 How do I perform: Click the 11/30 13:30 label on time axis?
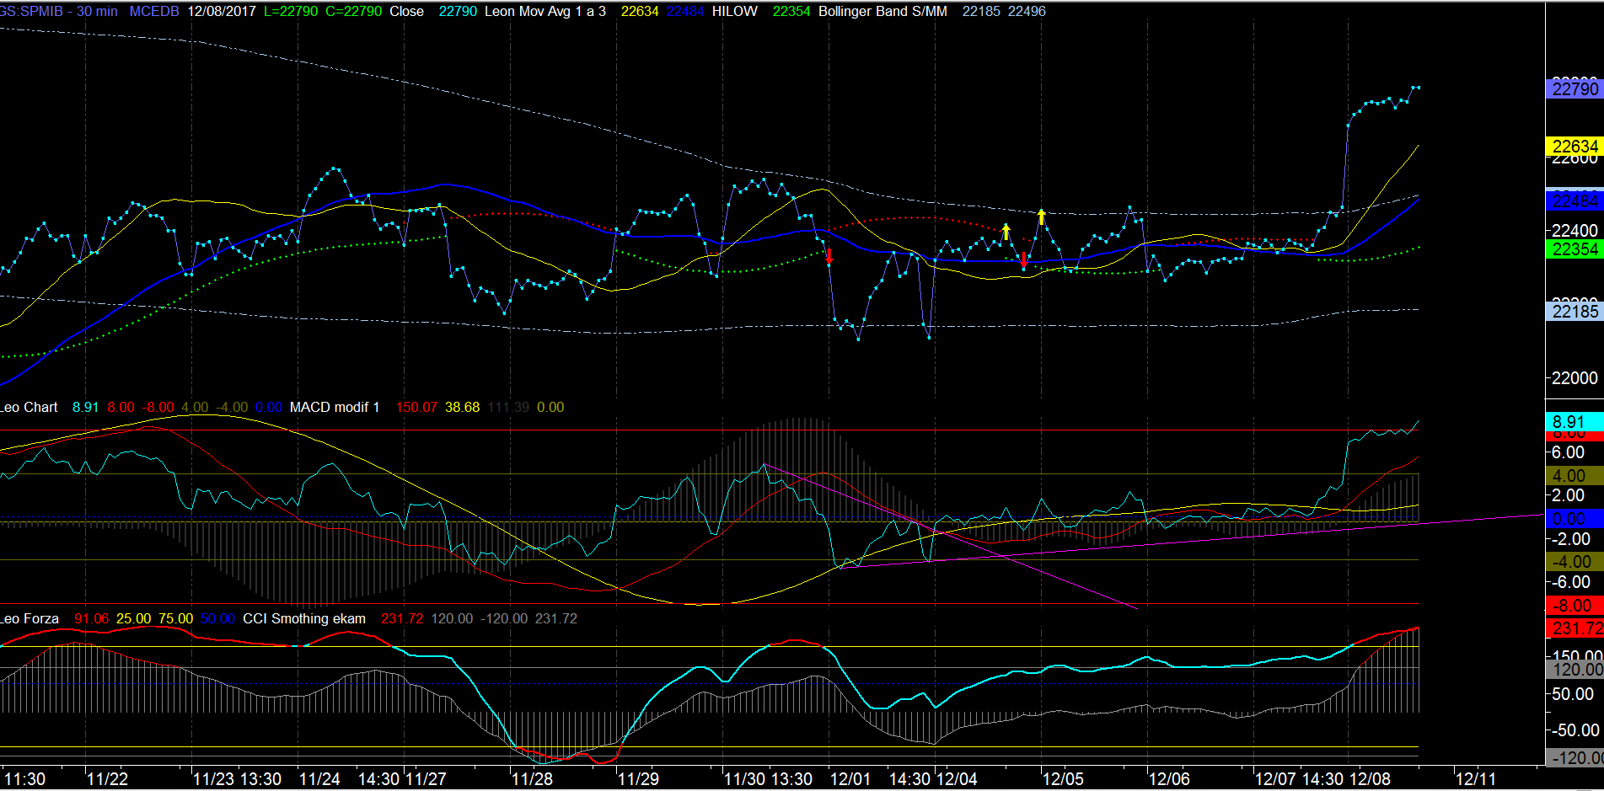pos(768,779)
